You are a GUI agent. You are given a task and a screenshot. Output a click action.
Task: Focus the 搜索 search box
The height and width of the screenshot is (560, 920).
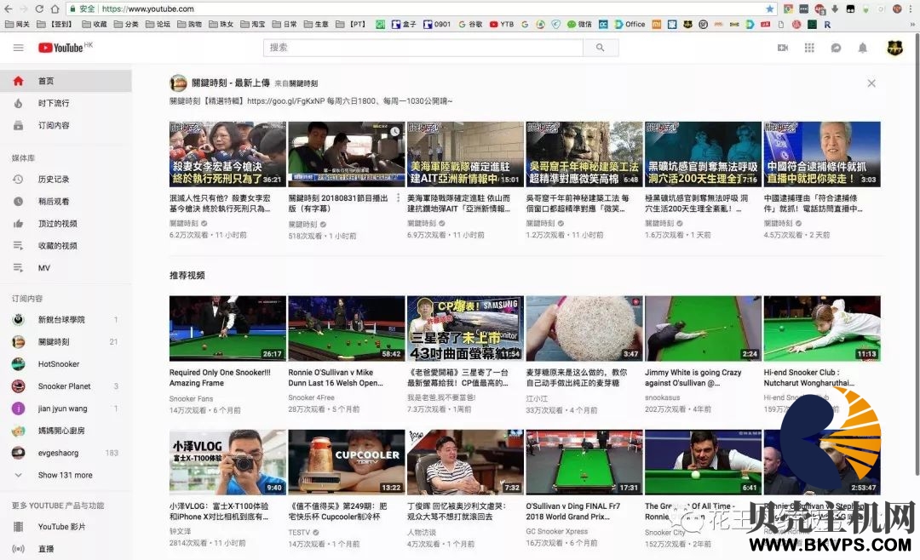[x=423, y=48]
